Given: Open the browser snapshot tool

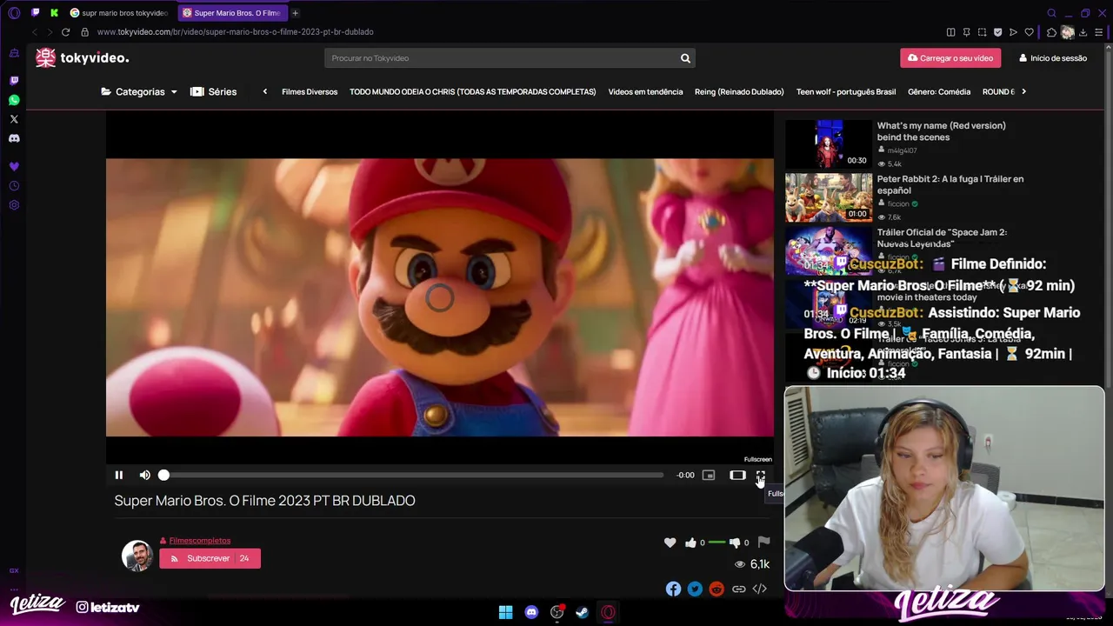Looking at the screenshot, I should tap(982, 32).
